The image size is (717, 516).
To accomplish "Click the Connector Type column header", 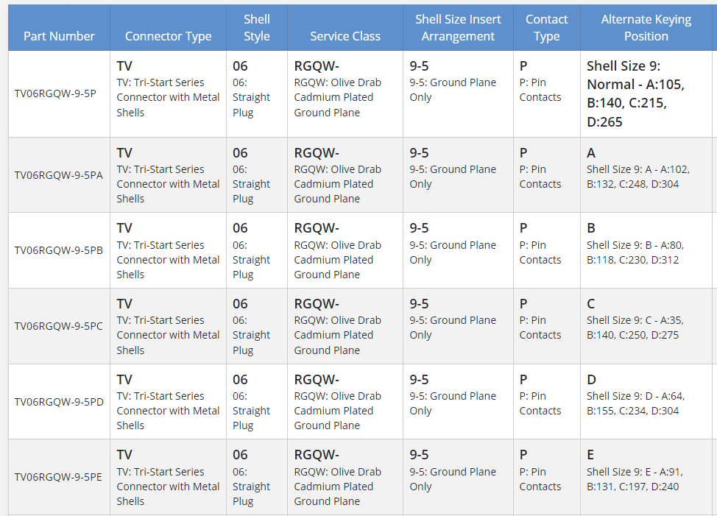I will click(x=168, y=36).
